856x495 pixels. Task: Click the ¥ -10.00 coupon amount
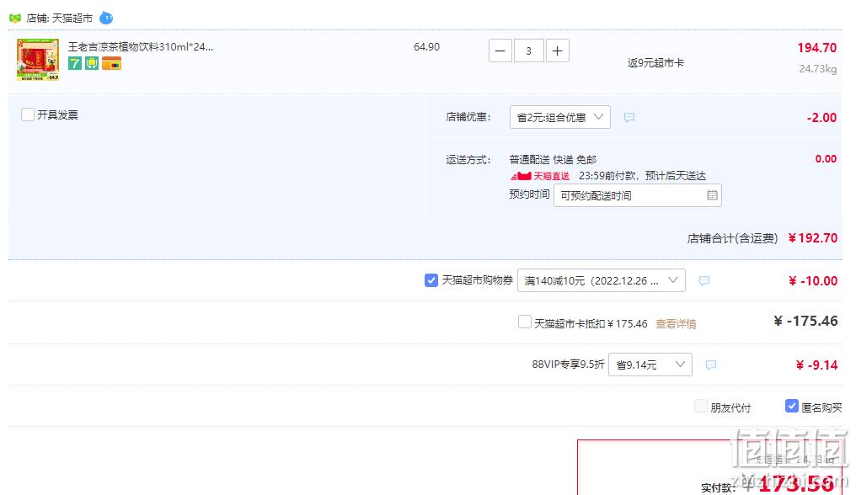pyautogui.click(x=813, y=281)
